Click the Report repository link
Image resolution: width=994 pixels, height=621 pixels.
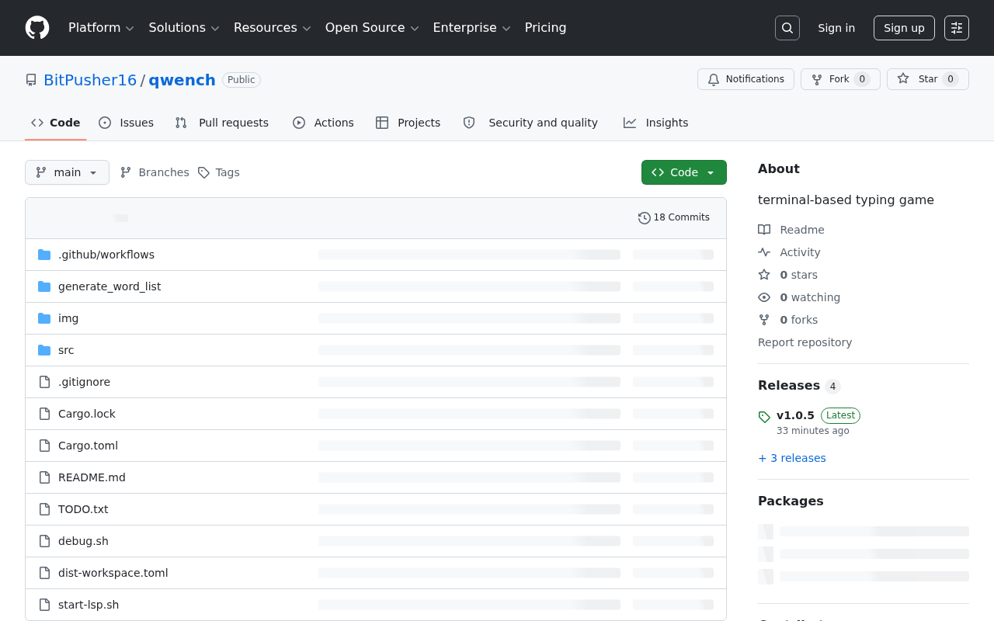[x=805, y=342]
